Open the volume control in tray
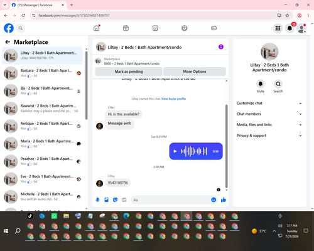 280,226
